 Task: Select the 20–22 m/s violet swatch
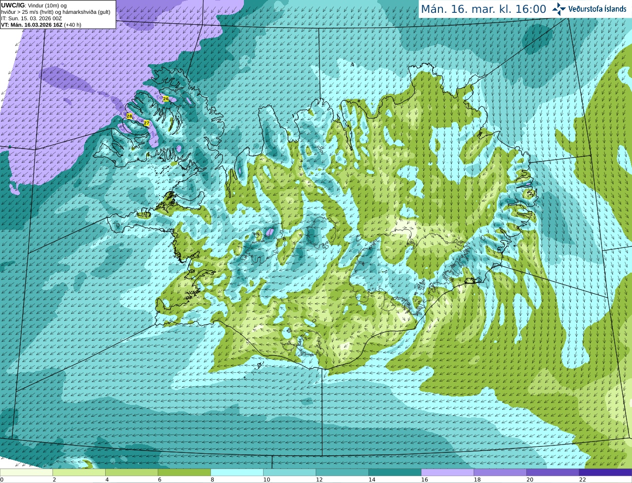tap(553, 472)
